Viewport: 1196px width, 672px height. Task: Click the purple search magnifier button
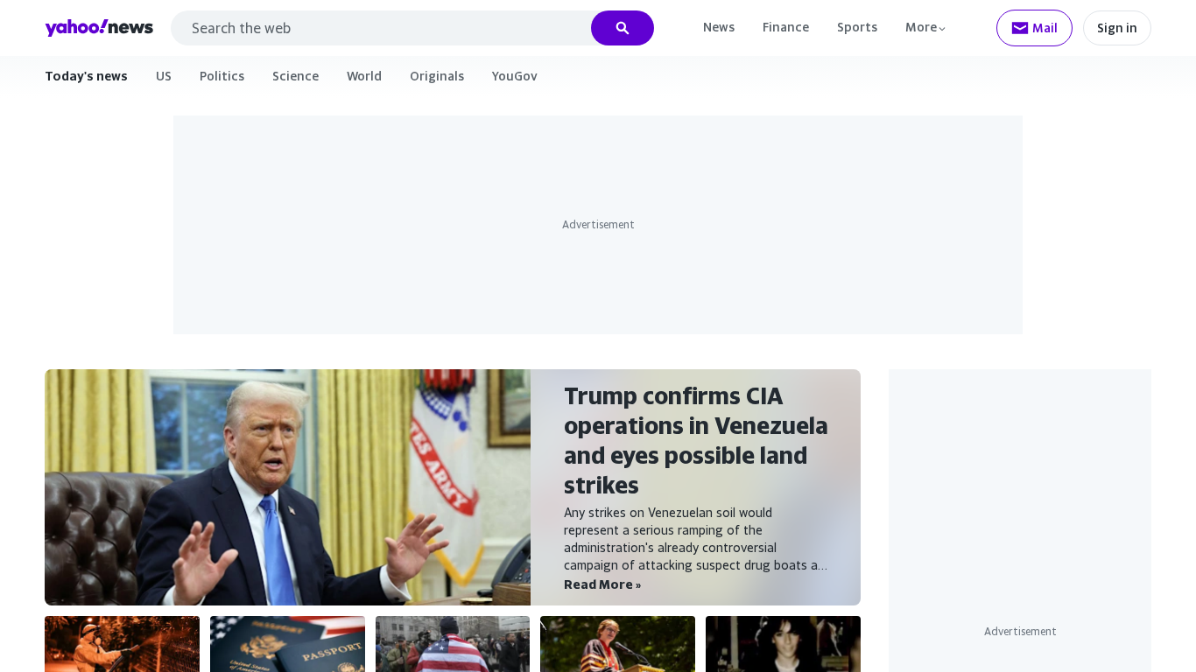623,28
